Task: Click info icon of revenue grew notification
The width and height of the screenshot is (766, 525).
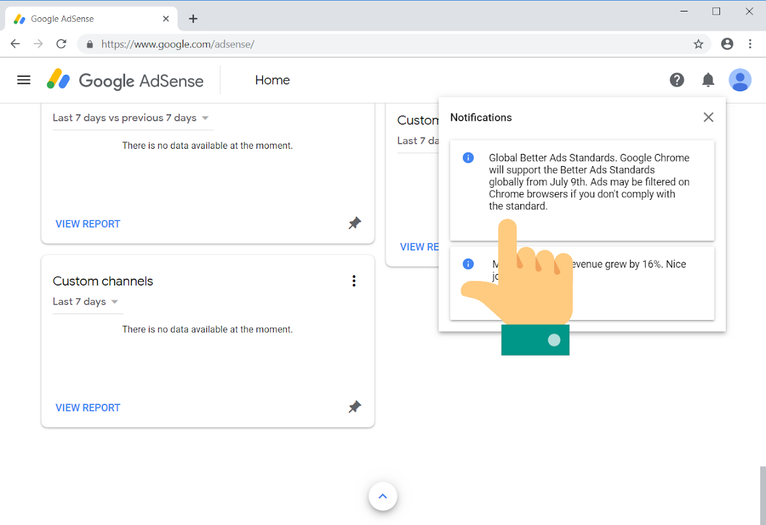Action: pos(468,264)
